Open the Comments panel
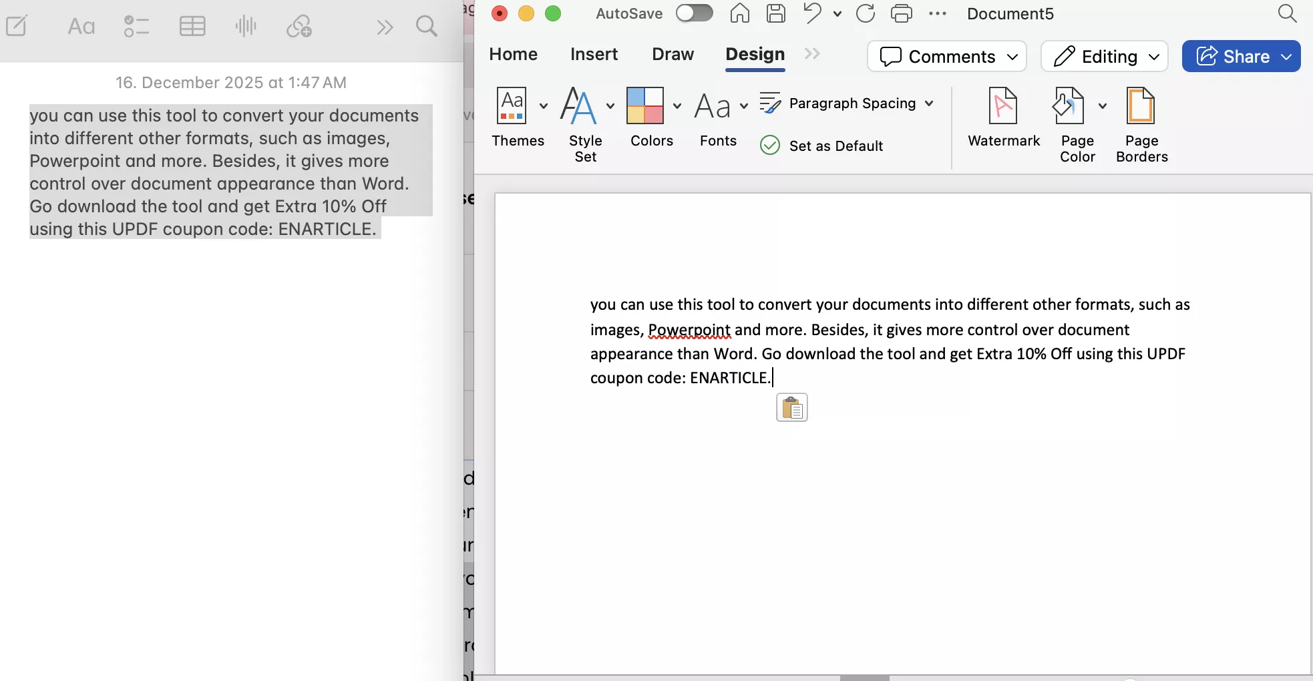Image resolution: width=1313 pixels, height=681 pixels. (x=946, y=56)
